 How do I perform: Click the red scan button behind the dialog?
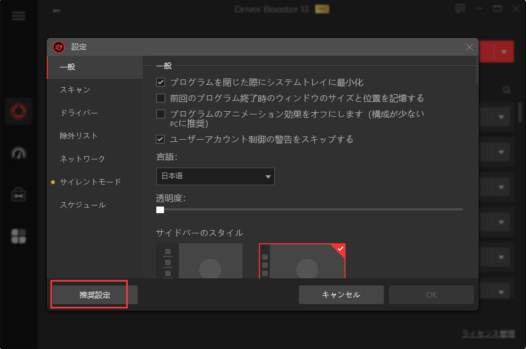pyautogui.click(x=487, y=52)
